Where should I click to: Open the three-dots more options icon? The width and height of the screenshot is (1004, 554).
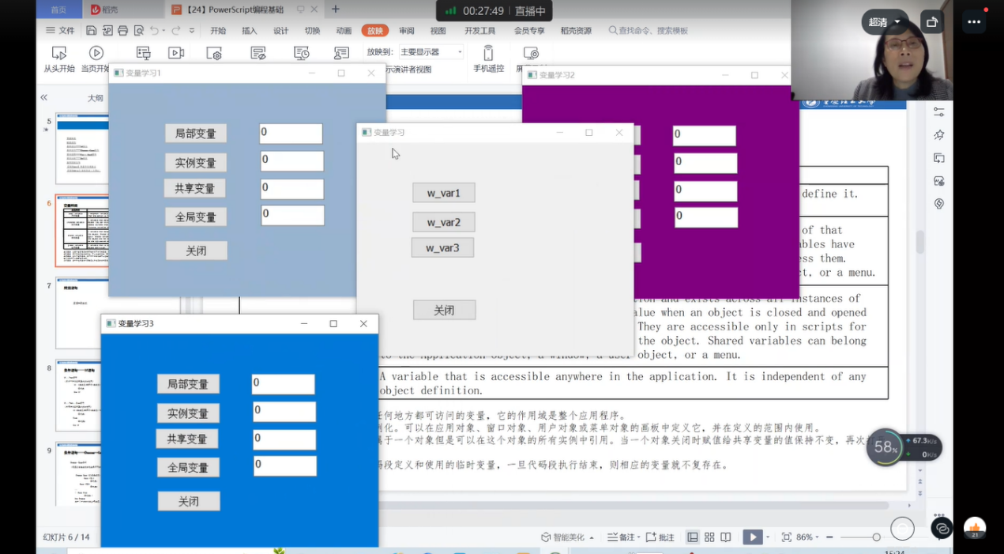point(973,22)
